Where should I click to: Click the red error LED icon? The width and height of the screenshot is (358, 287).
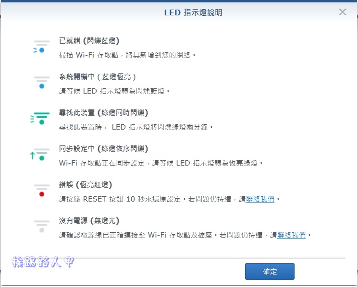pyautogui.click(x=41, y=191)
